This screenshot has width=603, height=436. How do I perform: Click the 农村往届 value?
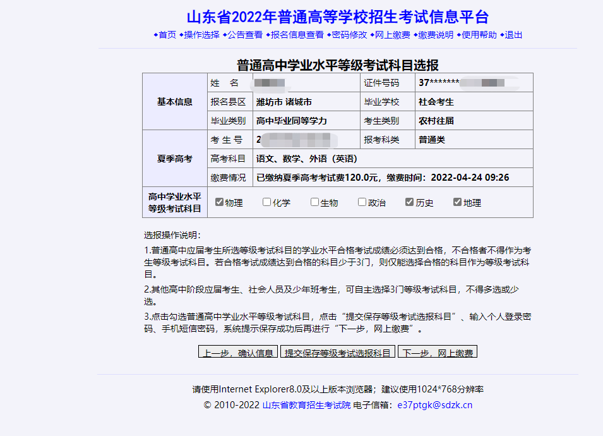[x=436, y=121]
